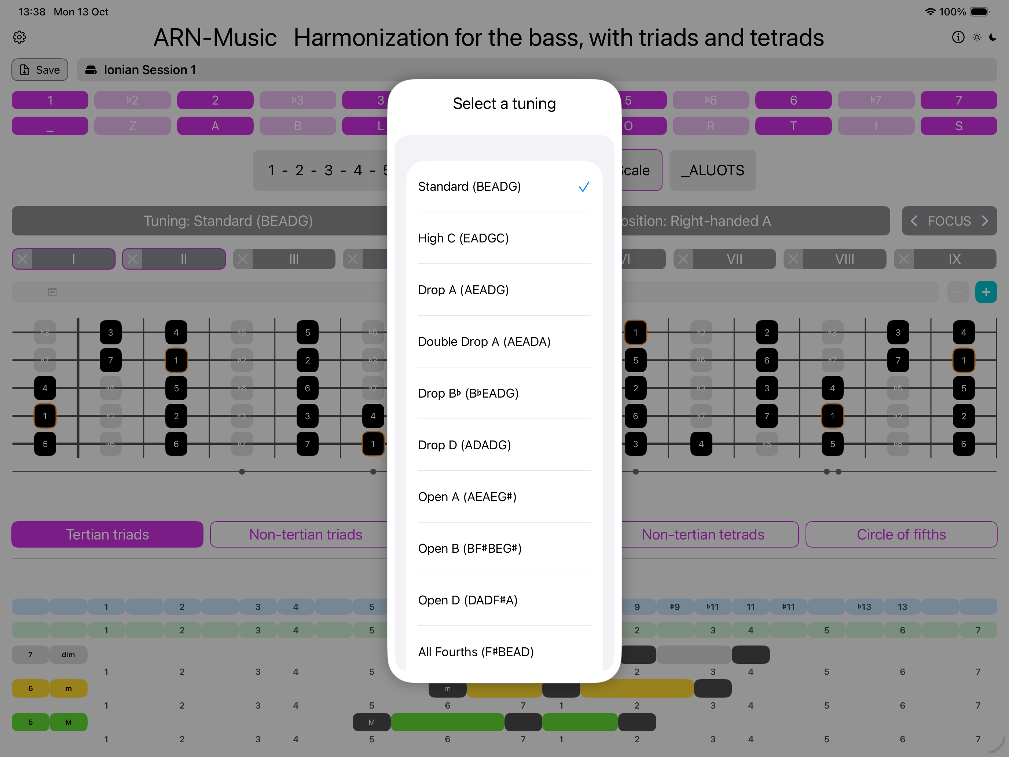Click the note icon in the empty bar
1009x757 pixels.
(52, 292)
